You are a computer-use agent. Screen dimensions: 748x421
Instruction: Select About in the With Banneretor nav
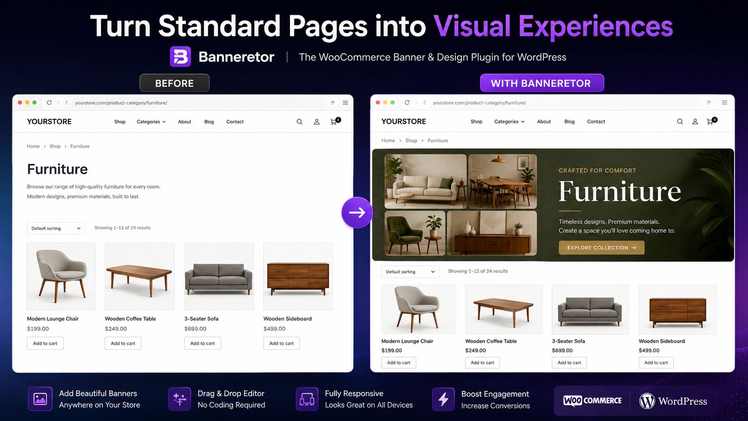544,122
